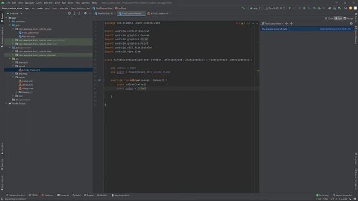Open the Run menu

(64, 3)
